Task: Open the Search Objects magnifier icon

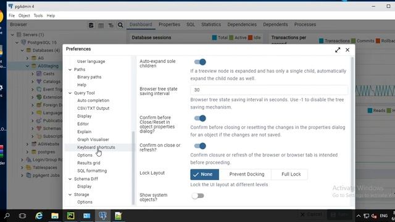Action: point(120,25)
